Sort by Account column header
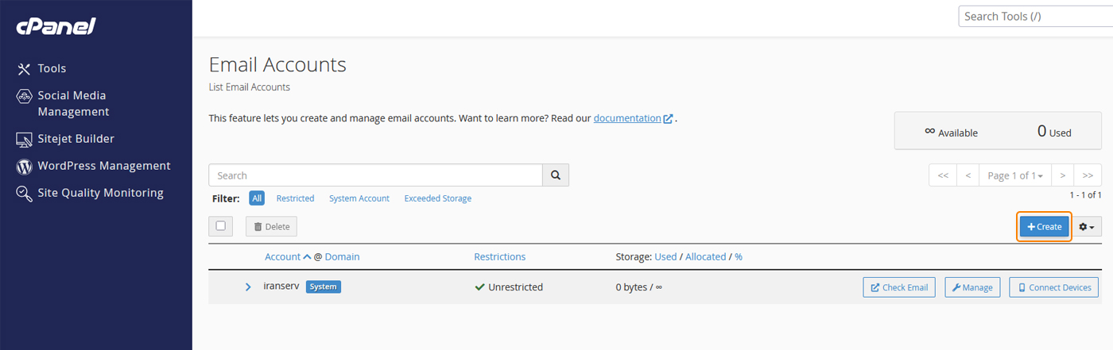Screen dimensions: 1113x350 coord(282,257)
